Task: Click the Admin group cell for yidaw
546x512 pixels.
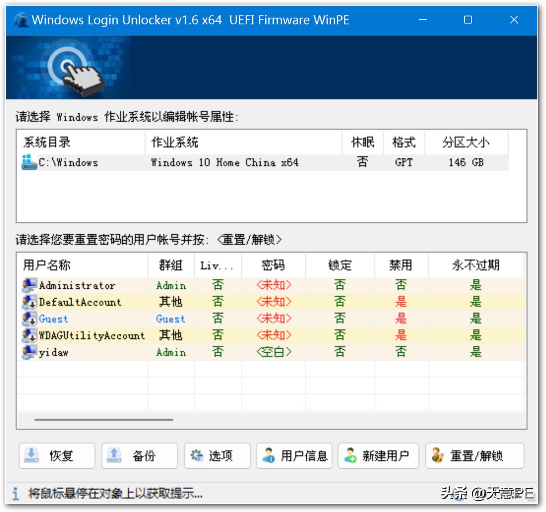Action: 171,352
